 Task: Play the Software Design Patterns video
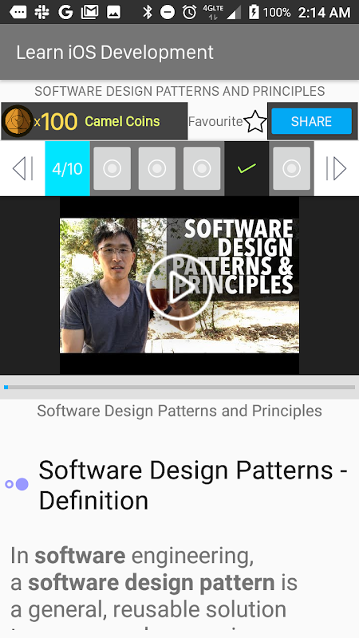[x=179, y=287]
